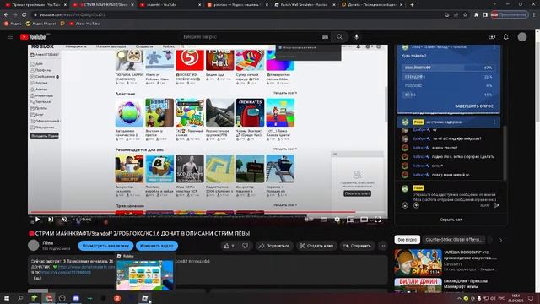The image size is (540, 304).
Task: Open the Windows Start menu
Action: pos(7,298)
